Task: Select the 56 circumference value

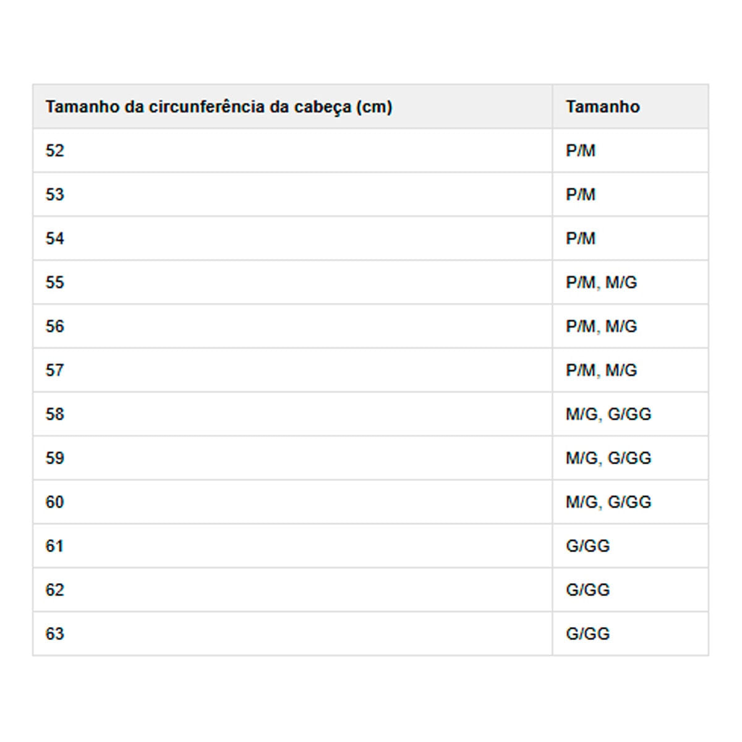Action: pyautogui.click(x=55, y=326)
